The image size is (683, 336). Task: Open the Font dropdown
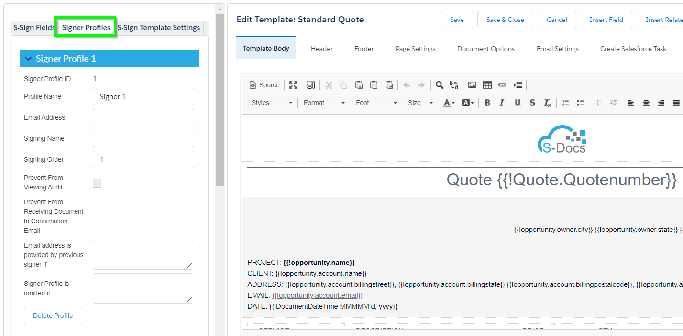(376, 103)
